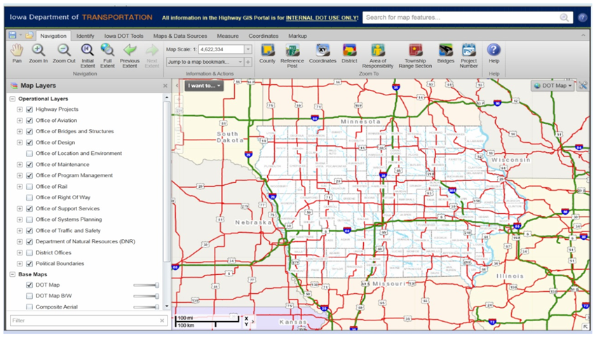This screenshot has height=338, width=596.
Task: Collapse Base Maps group
Action: click(12, 274)
